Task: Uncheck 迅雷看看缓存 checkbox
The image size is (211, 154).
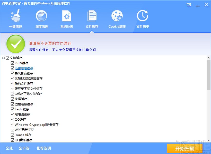Action: [12, 68]
